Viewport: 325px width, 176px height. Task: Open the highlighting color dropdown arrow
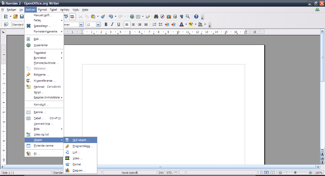[196, 24]
